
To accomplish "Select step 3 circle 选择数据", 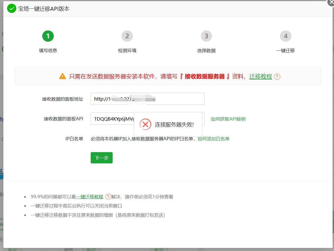I will tap(206, 36).
